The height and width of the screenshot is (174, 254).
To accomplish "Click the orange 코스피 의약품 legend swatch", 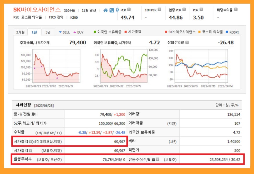I will pos(199,32).
